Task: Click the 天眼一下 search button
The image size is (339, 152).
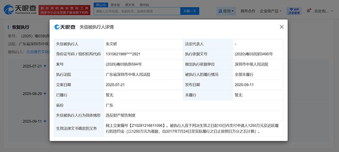Action: tap(190, 11)
